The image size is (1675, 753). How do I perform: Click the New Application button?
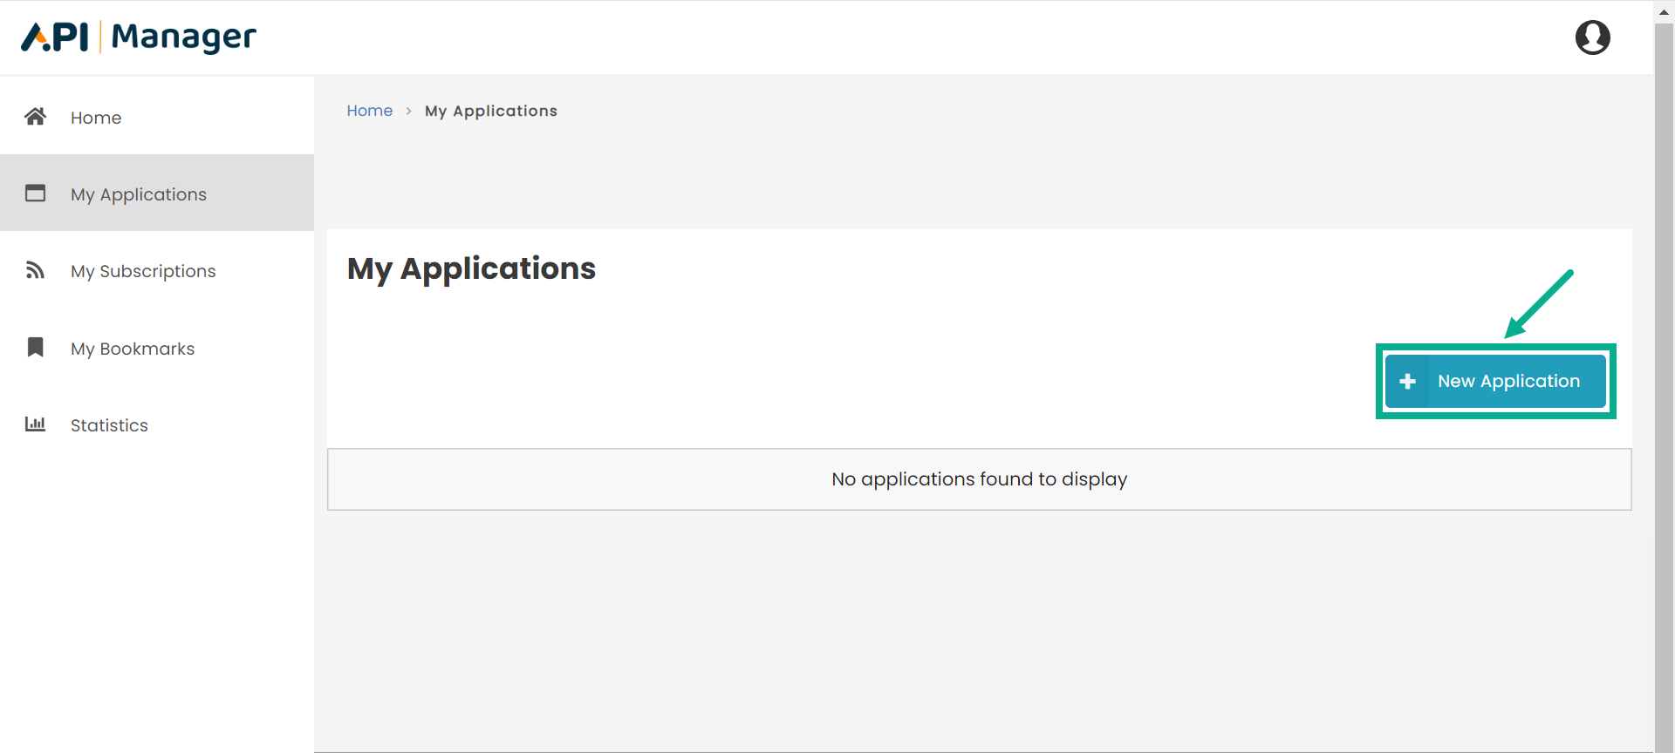[x=1494, y=381]
